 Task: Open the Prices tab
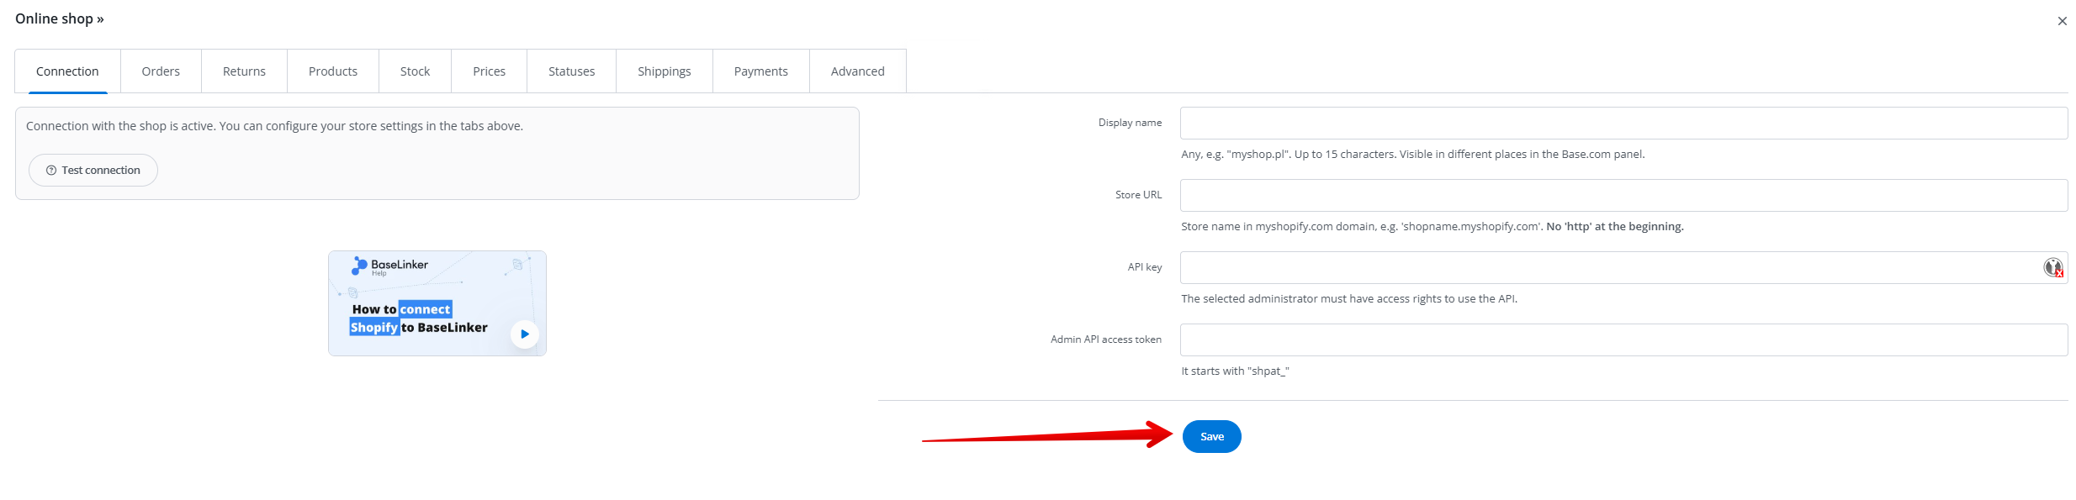(x=489, y=71)
